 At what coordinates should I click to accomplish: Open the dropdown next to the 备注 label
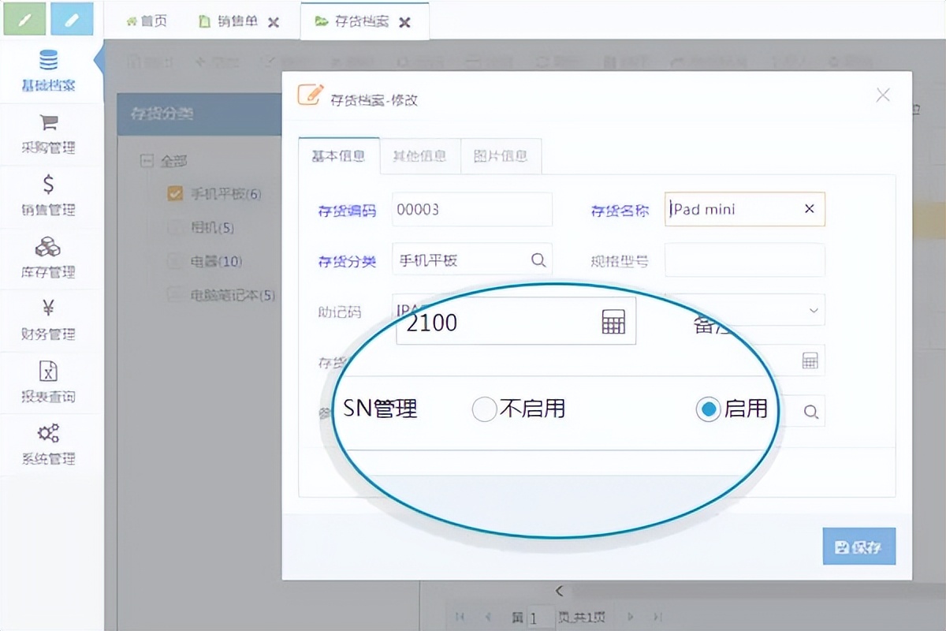(814, 311)
